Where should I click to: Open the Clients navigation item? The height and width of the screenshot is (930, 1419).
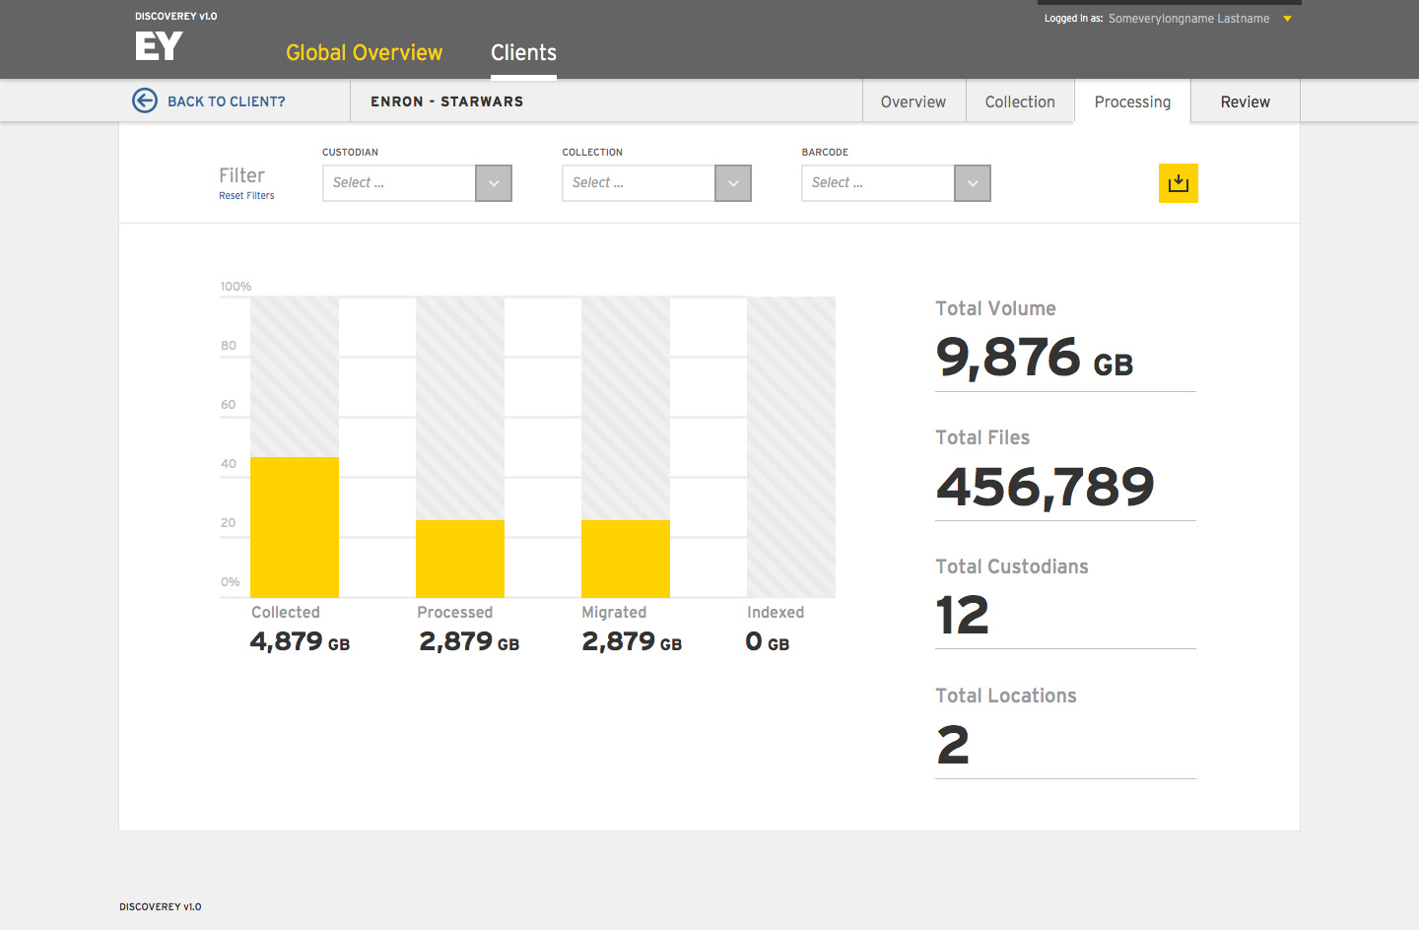[523, 53]
